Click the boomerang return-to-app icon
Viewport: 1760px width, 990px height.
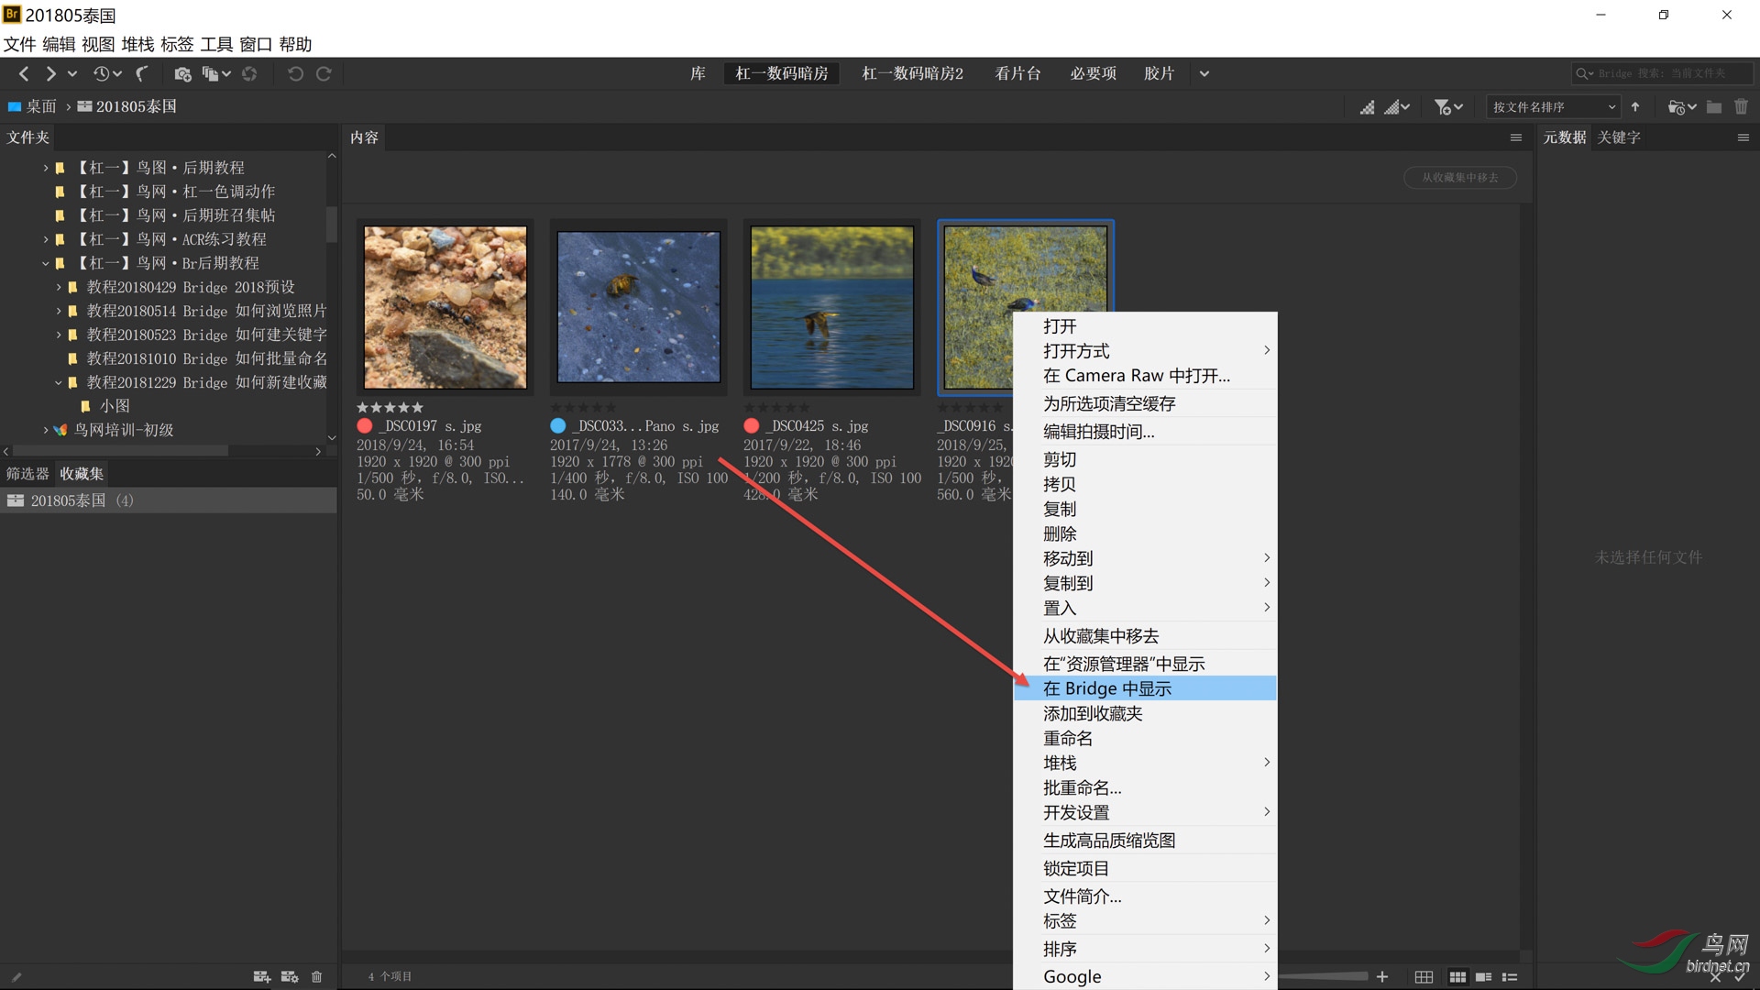[x=142, y=74]
